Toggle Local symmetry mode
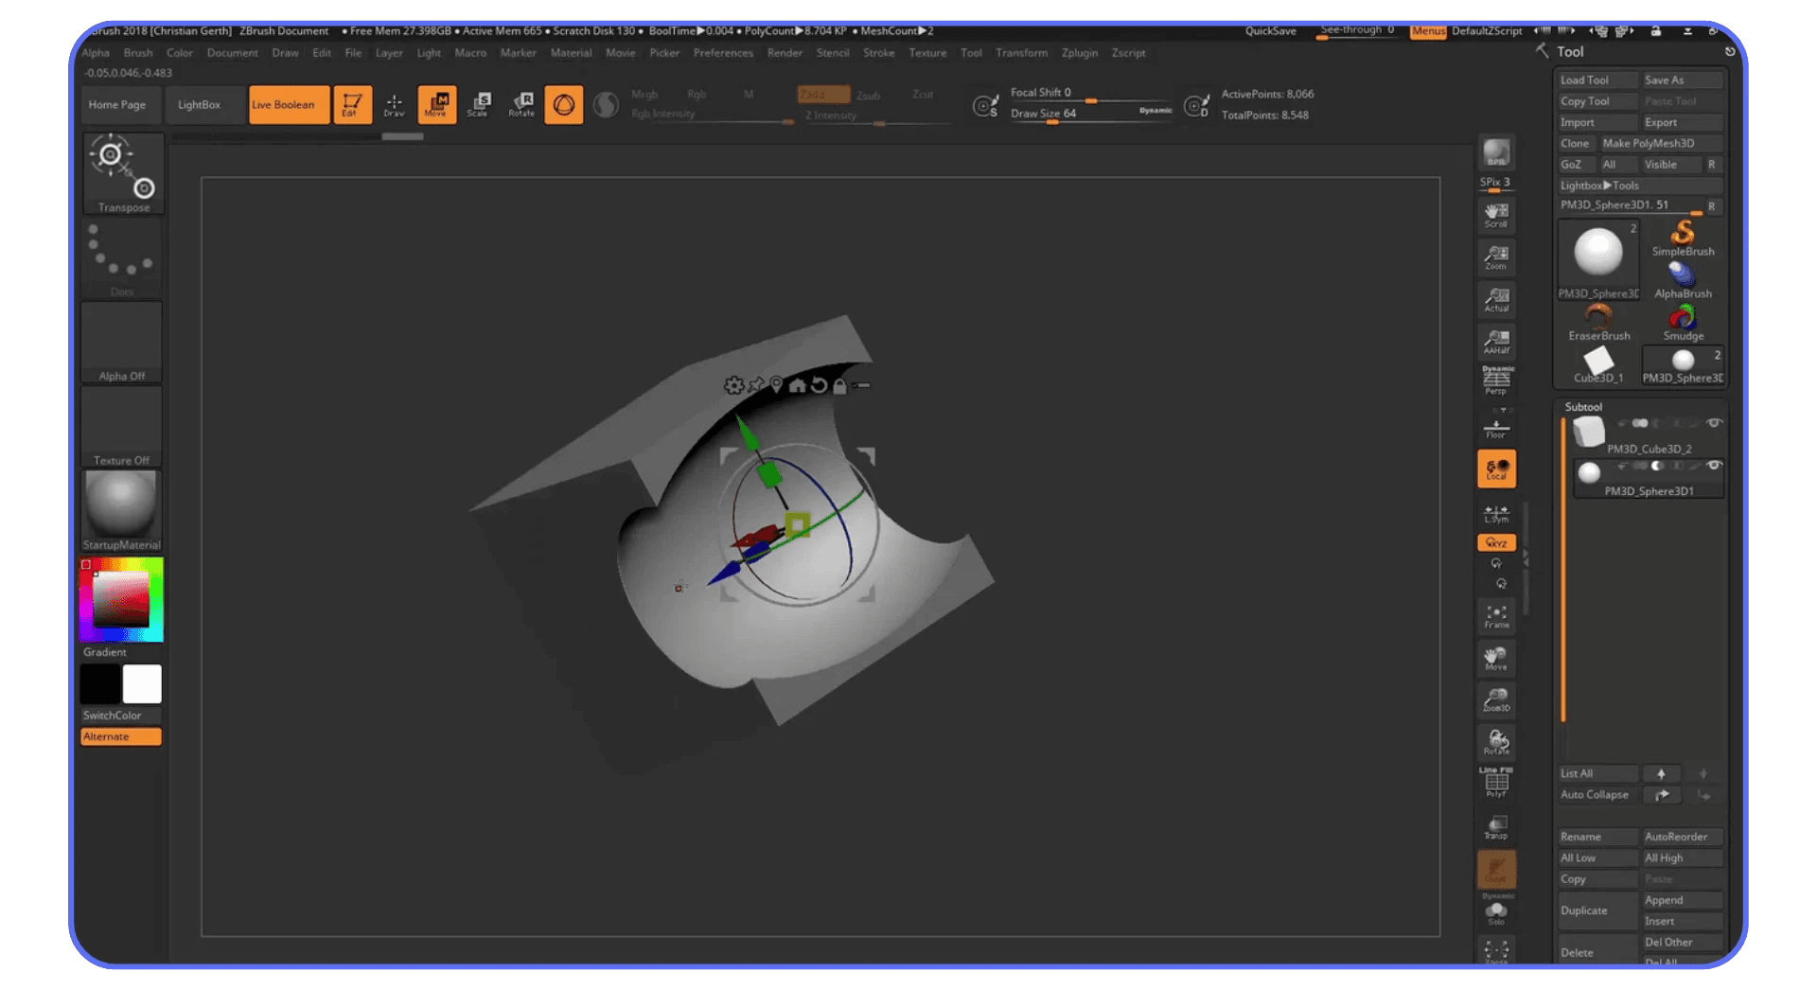 pos(1496,468)
